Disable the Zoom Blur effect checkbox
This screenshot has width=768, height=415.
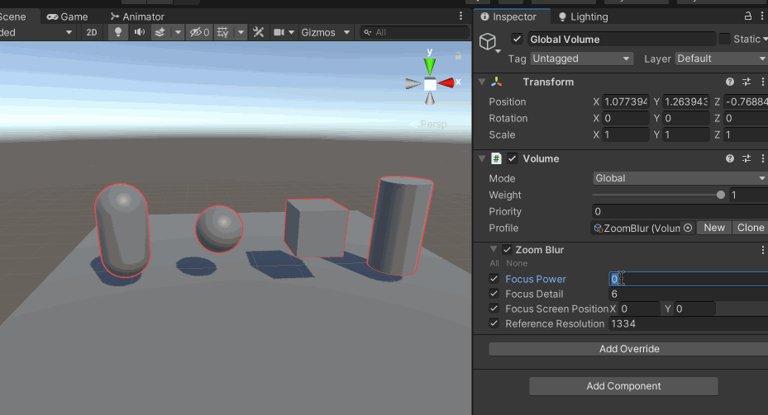click(507, 249)
